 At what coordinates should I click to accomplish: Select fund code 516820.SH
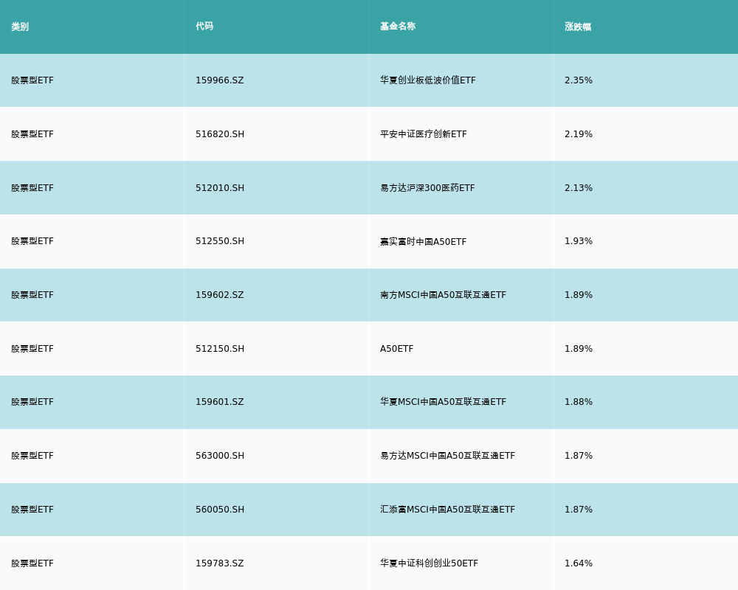pyautogui.click(x=220, y=134)
